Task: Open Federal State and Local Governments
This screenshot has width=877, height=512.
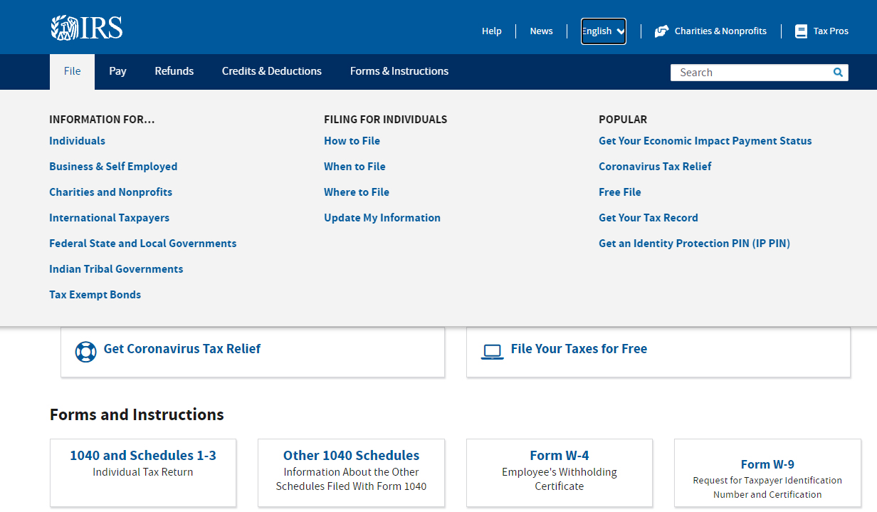Action: click(142, 244)
